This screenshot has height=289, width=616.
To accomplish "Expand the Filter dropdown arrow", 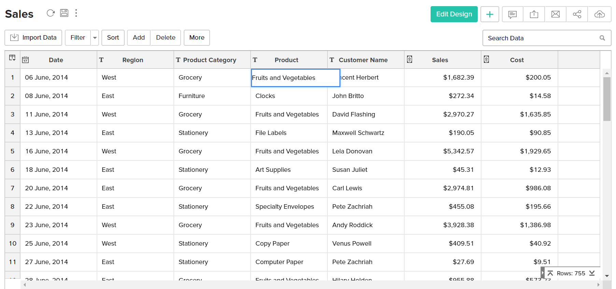I will point(95,38).
